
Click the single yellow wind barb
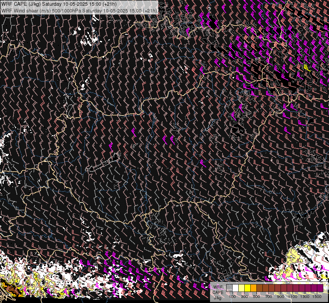(307, 67)
